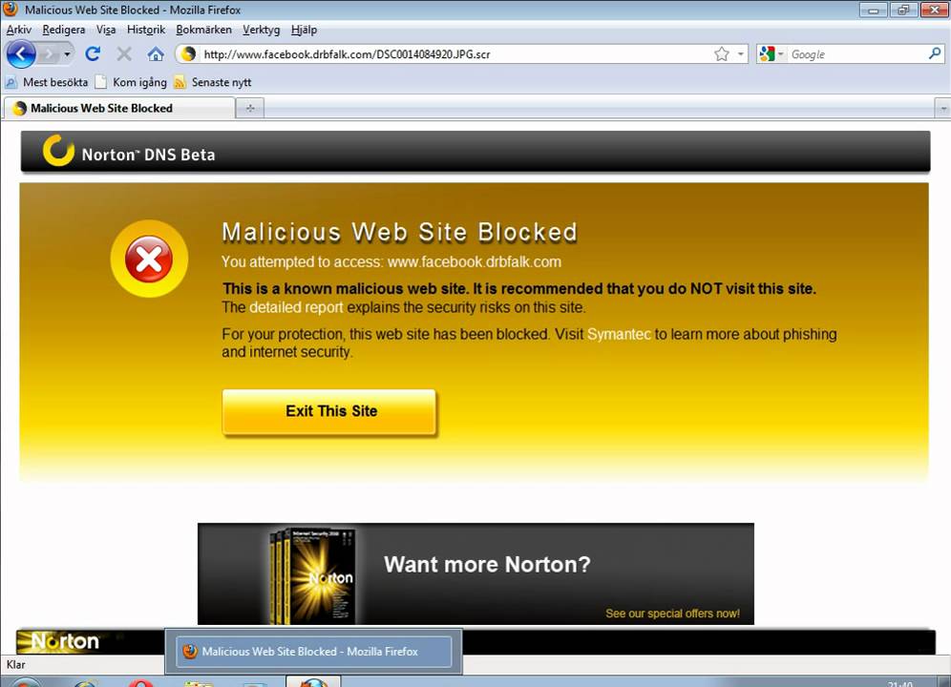Select the Malicious Web Site Blocked tab
Viewport: 951px width, 687px height.
[x=118, y=108]
